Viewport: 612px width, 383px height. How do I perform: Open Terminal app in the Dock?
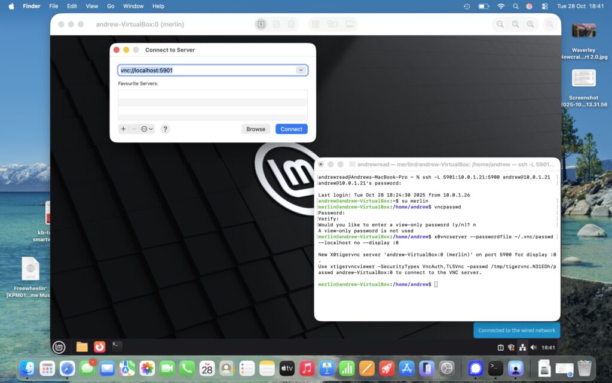[x=495, y=368]
